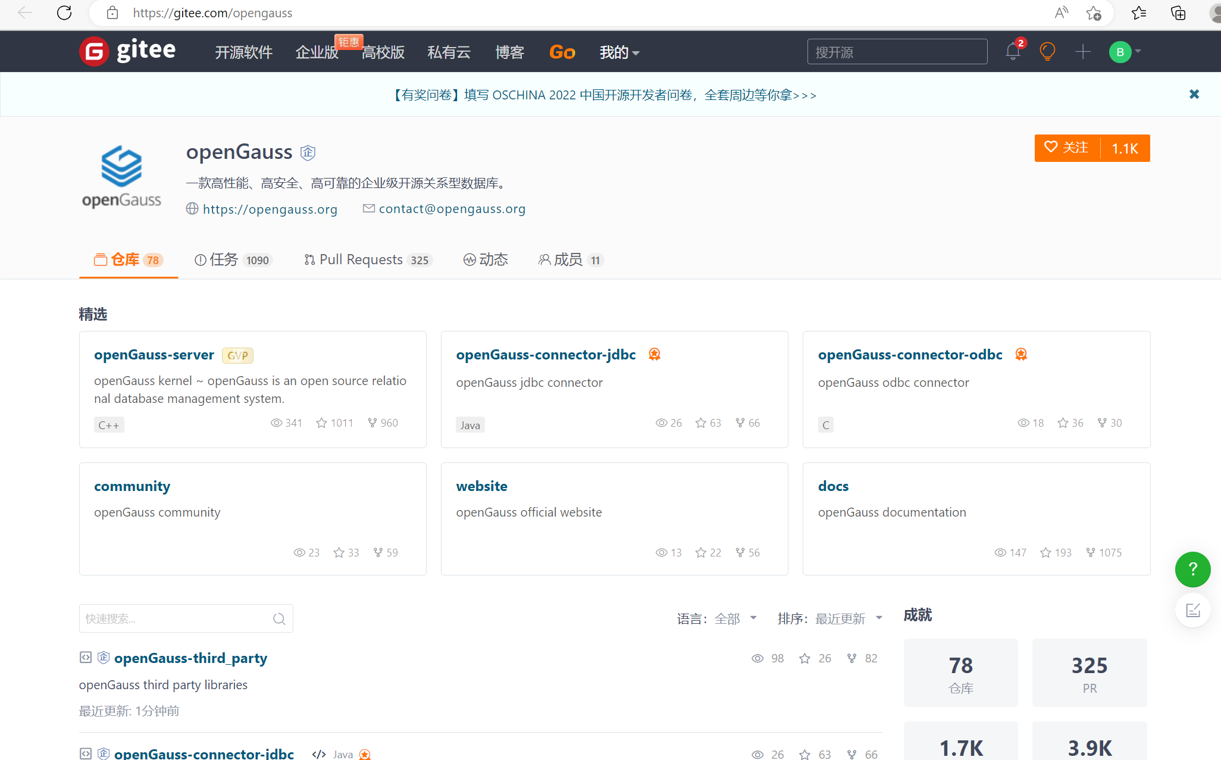Viewport: 1221px width, 760px height.
Task: Click the 1.1K followers count
Action: click(x=1125, y=148)
